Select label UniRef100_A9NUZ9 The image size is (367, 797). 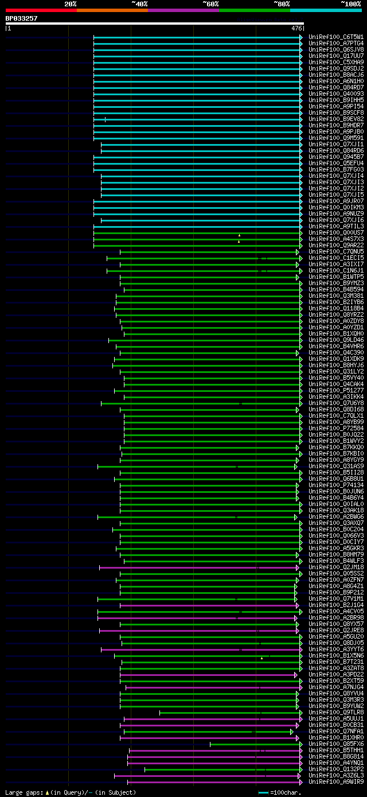coord(336,213)
